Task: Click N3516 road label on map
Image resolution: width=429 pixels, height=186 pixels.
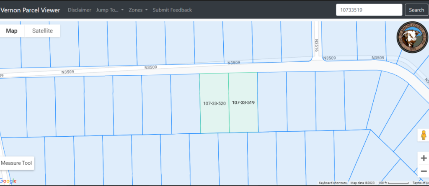Action: point(317,46)
